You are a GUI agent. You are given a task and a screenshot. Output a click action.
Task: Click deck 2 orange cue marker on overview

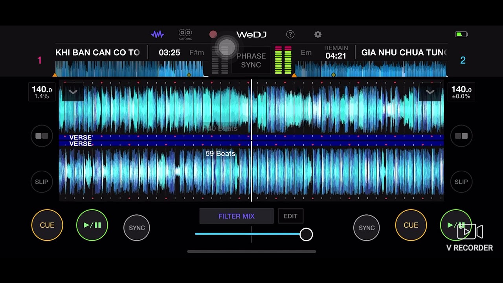[x=294, y=75]
